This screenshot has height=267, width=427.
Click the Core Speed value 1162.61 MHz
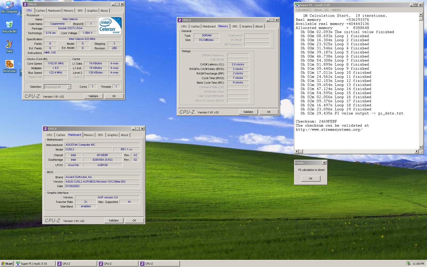tap(56, 64)
